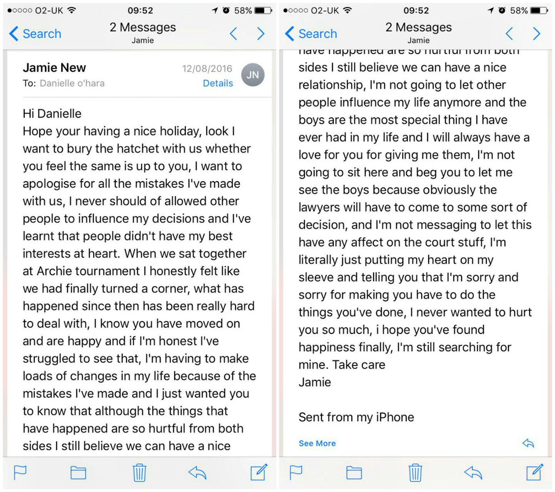Tap the trash icon in right screenshot toolbar
The image size is (555, 492).
pos(415,473)
